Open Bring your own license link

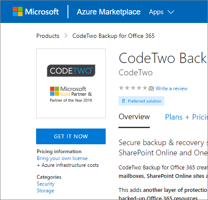(62, 158)
